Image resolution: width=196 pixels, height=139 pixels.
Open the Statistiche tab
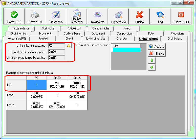48,28
